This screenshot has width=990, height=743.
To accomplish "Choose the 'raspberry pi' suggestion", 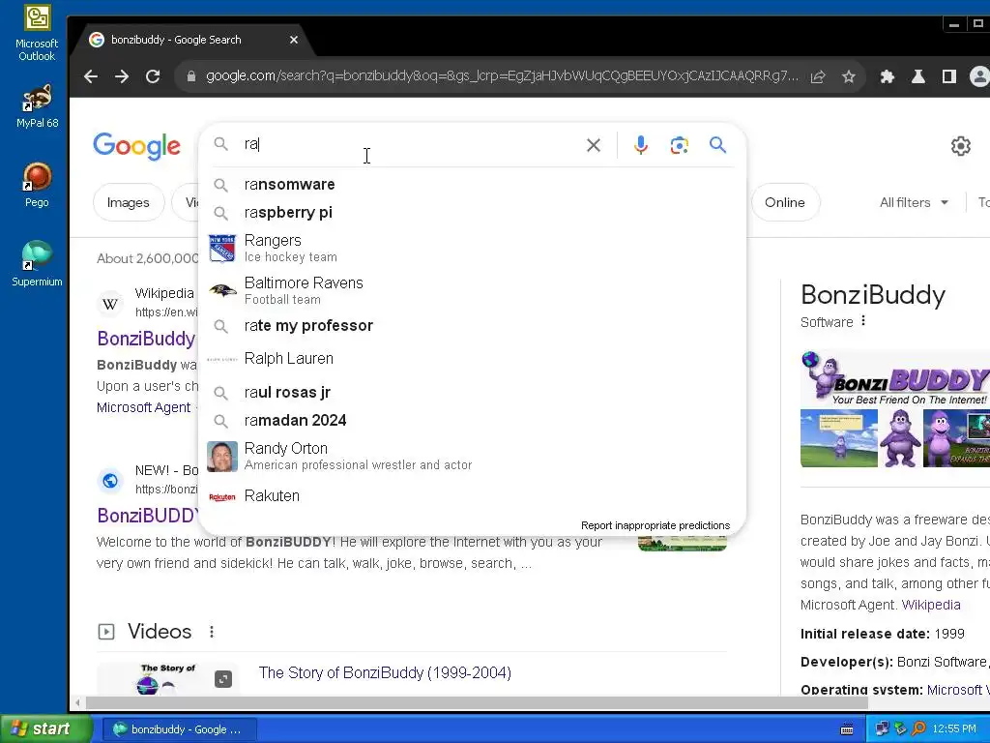I will tap(472, 212).
